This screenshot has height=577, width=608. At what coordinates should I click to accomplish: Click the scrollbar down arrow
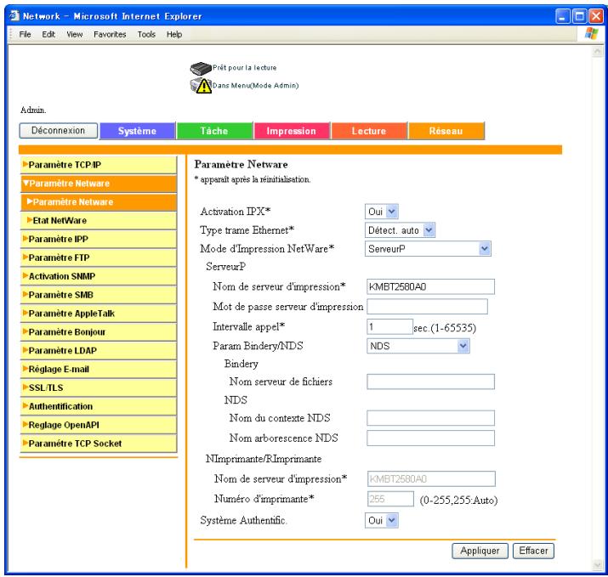pyautogui.click(x=597, y=565)
